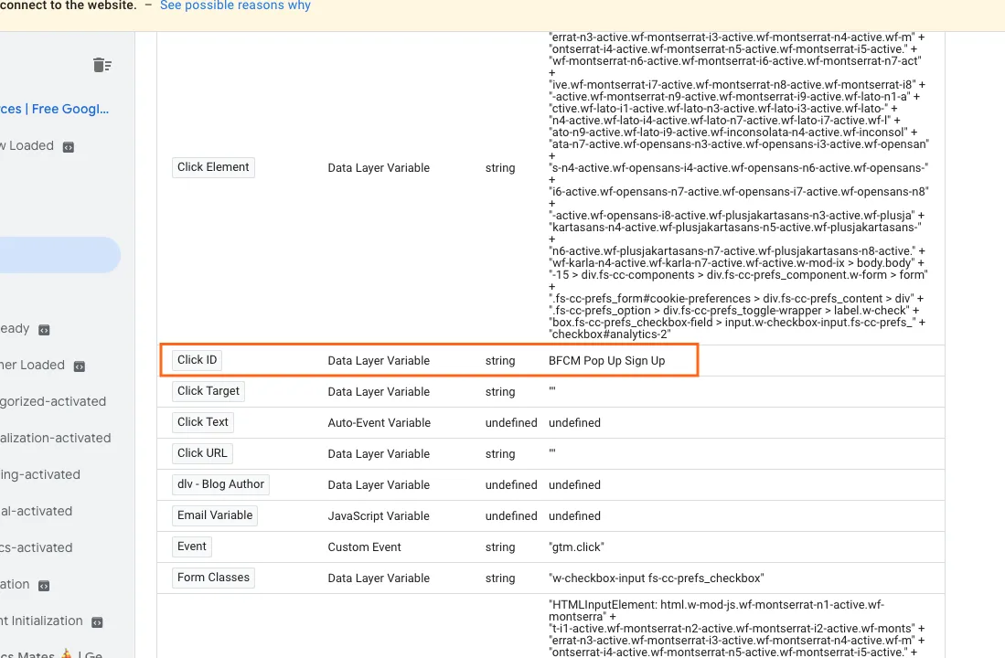1005x658 pixels.
Task: Click 'undefined' value in Click Text row
Action: click(x=575, y=423)
